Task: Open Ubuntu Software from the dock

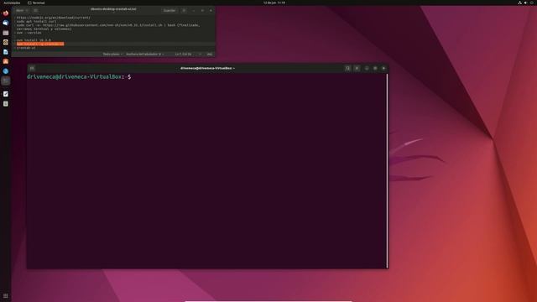Action: (6, 61)
